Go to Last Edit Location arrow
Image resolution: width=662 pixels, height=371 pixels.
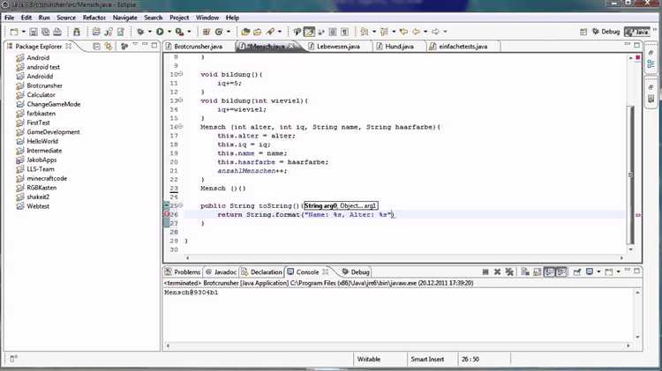coord(403,32)
